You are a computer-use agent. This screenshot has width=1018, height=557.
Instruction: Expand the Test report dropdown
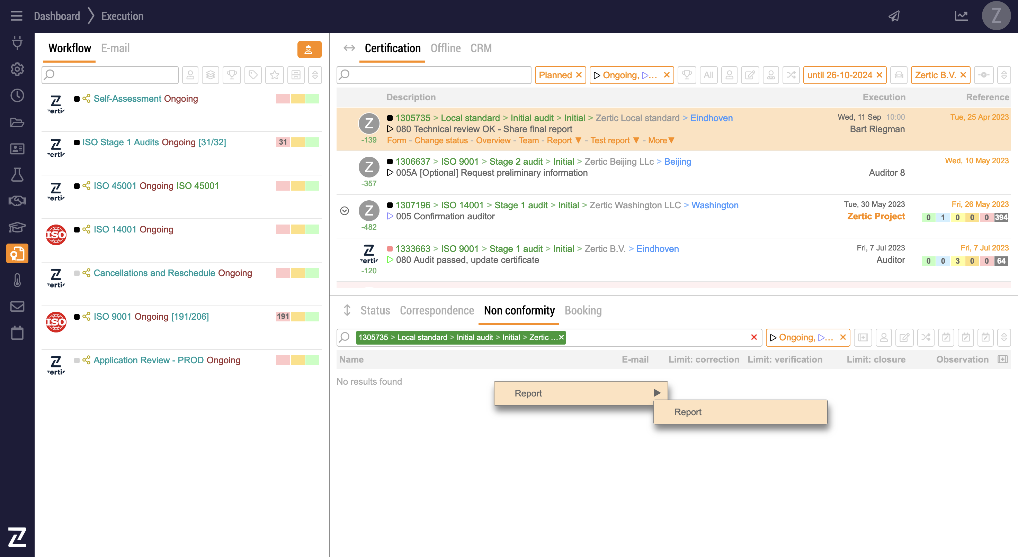pyautogui.click(x=636, y=140)
